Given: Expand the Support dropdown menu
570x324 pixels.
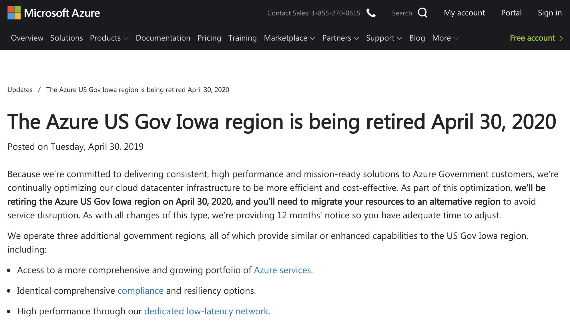Looking at the screenshot, I should click(384, 38).
